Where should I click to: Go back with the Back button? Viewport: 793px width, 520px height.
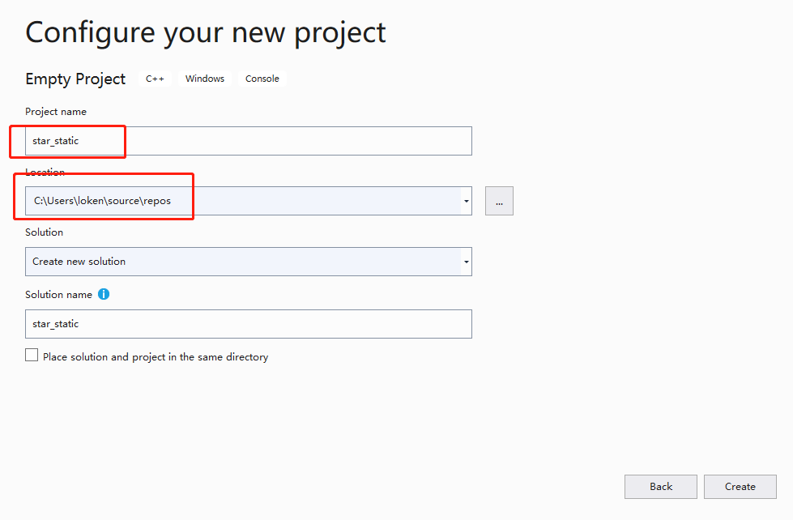[x=660, y=487]
